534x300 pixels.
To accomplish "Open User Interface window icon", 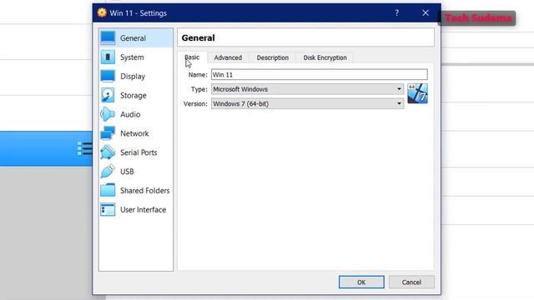I will 108,209.
